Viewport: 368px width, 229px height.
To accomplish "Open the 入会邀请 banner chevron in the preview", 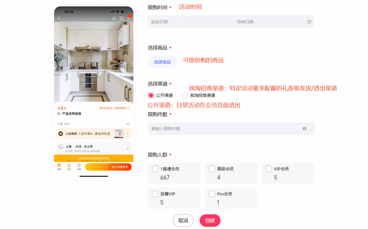I will 128,134.
